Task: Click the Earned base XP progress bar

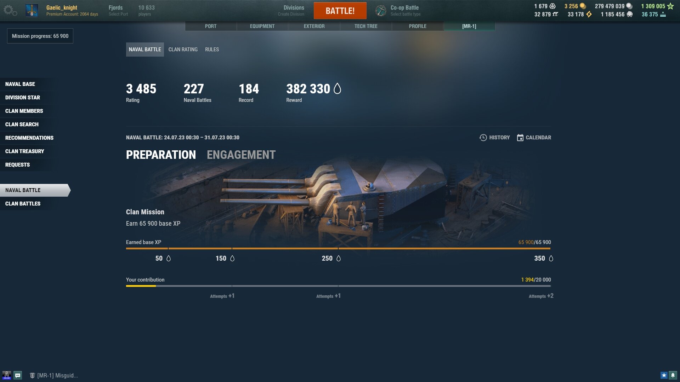Action: pos(338,249)
